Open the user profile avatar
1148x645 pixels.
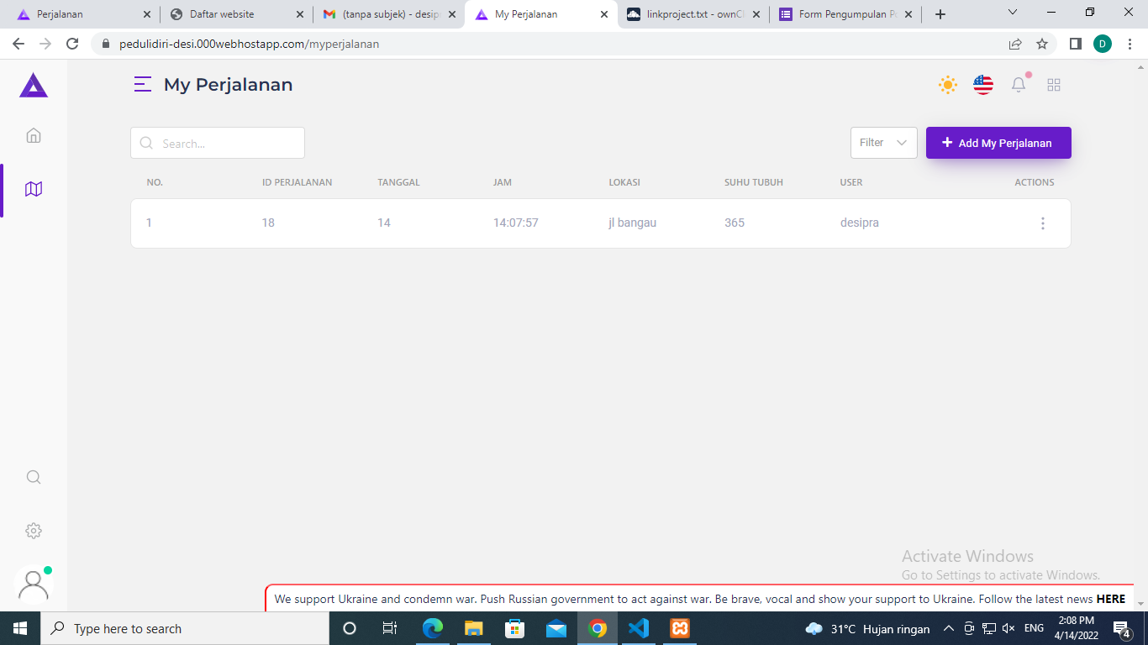click(34, 585)
